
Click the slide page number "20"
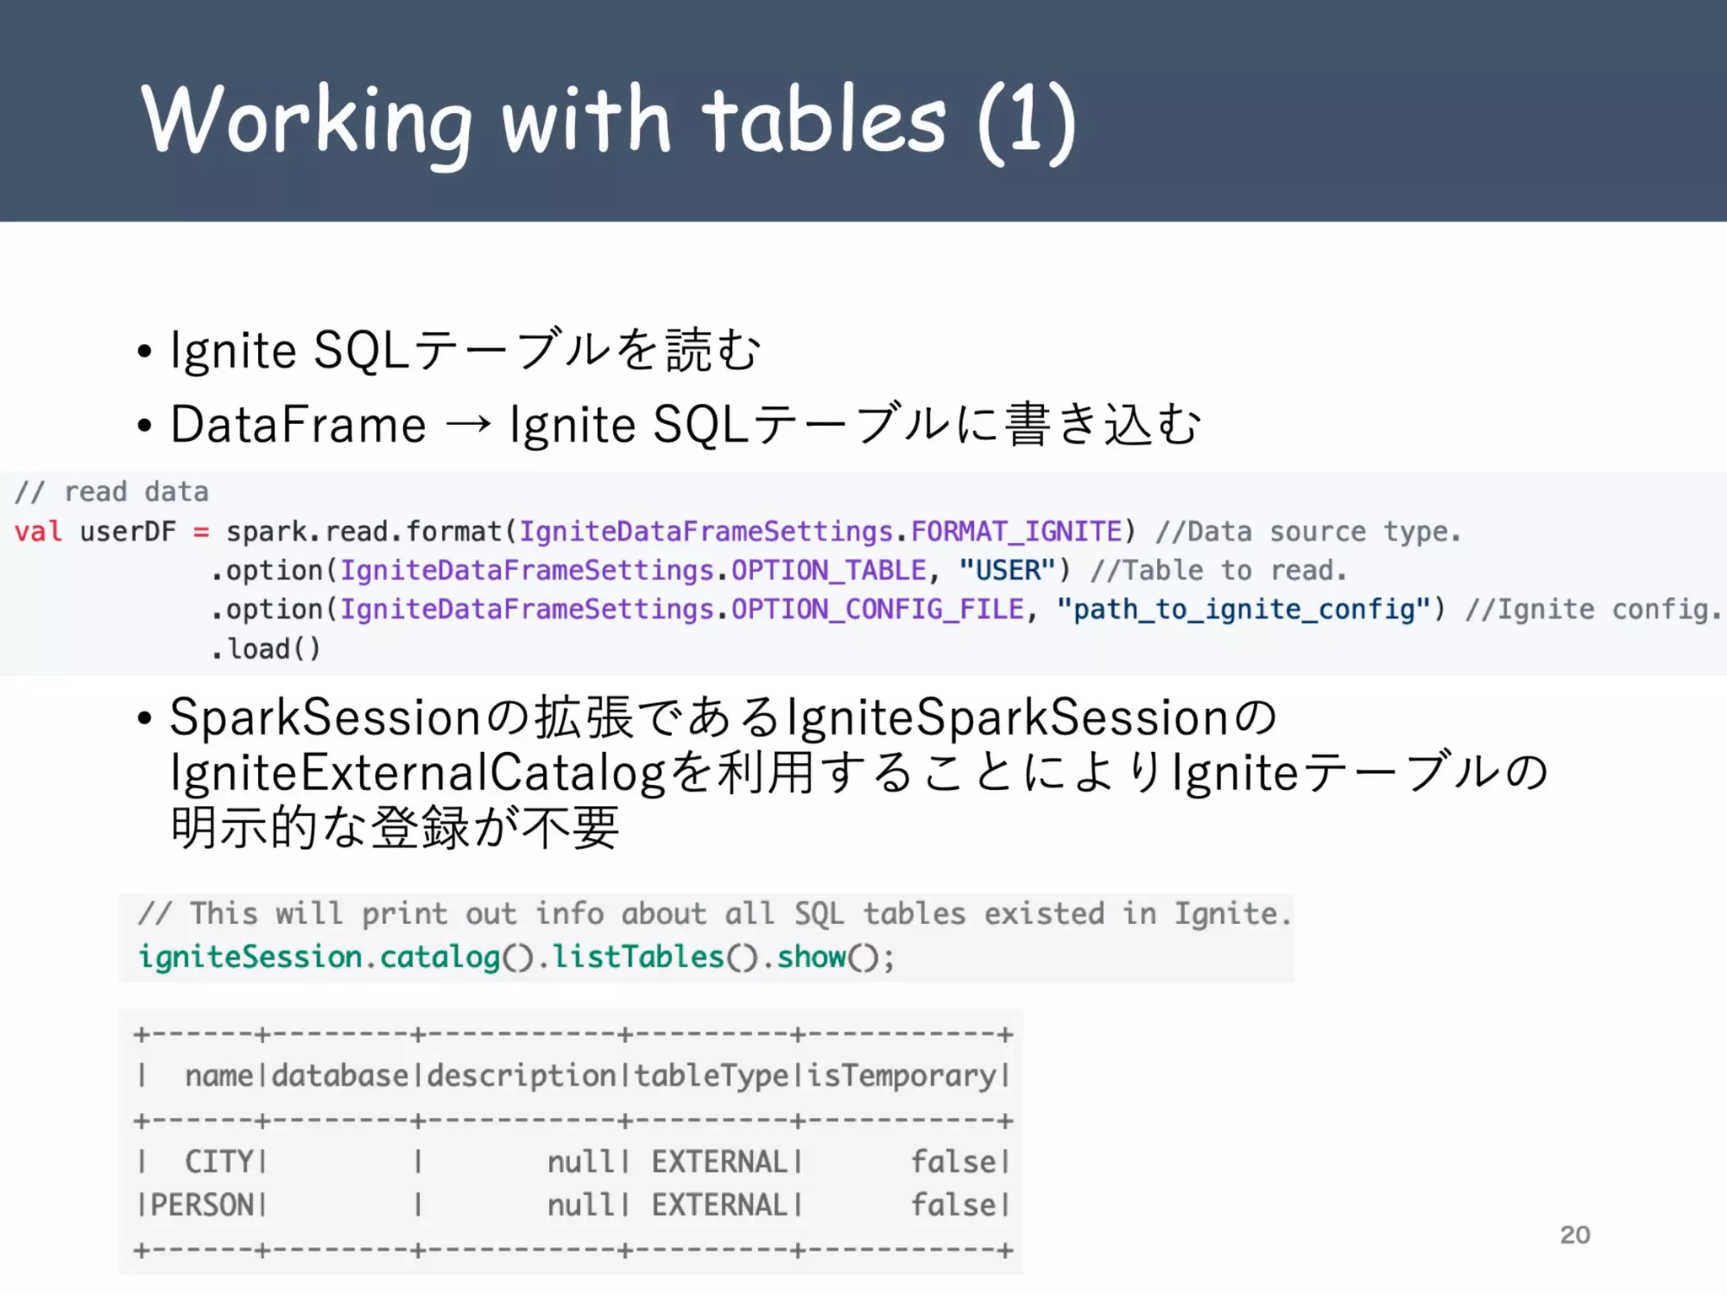(x=1574, y=1234)
